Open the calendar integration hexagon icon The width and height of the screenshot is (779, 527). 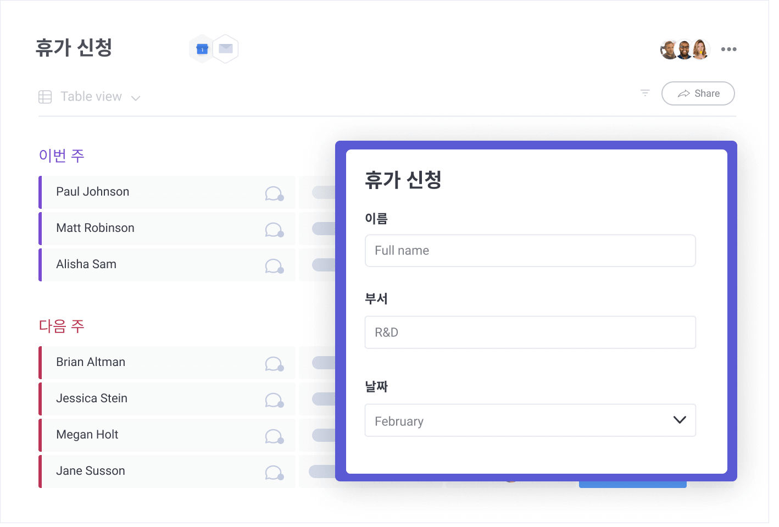point(202,49)
